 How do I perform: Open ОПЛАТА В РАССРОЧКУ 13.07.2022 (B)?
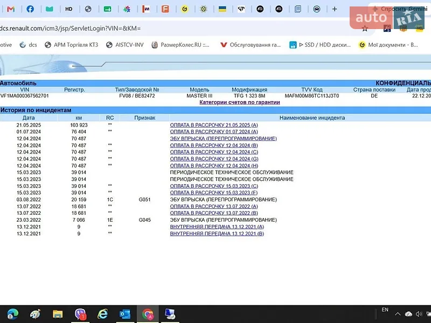click(x=214, y=213)
